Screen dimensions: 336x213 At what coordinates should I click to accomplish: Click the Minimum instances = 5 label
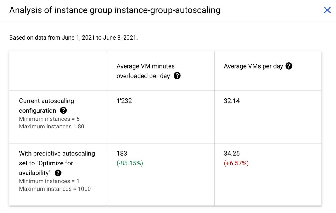click(x=49, y=119)
